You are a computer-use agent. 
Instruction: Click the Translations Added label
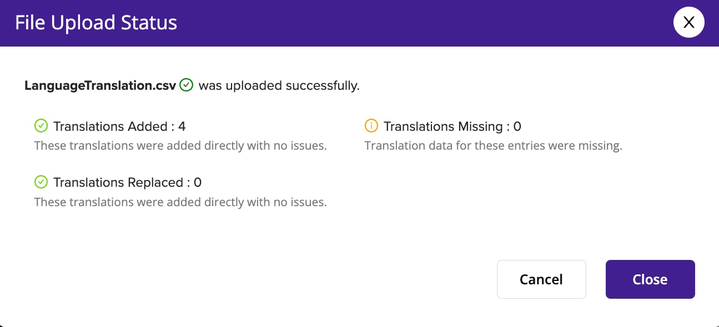coord(110,126)
